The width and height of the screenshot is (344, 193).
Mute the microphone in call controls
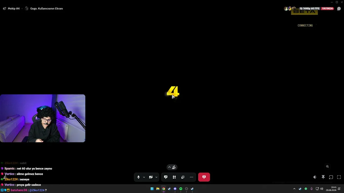(138, 177)
